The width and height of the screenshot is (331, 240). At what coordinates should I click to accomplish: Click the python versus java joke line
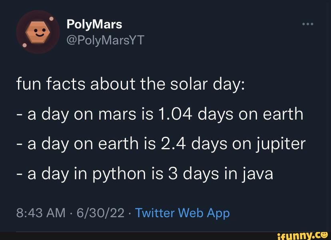[x=144, y=173]
